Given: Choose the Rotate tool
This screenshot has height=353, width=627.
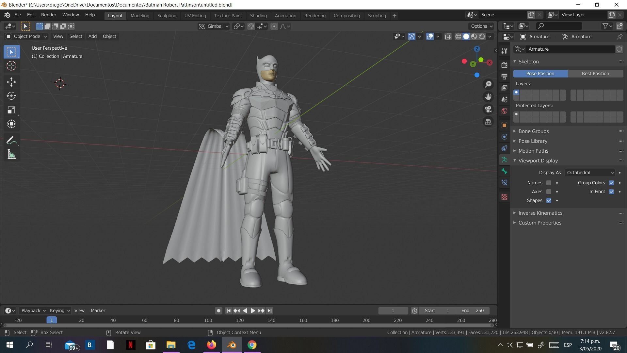Looking at the screenshot, I should pyautogui.click(x=11, y=96).
